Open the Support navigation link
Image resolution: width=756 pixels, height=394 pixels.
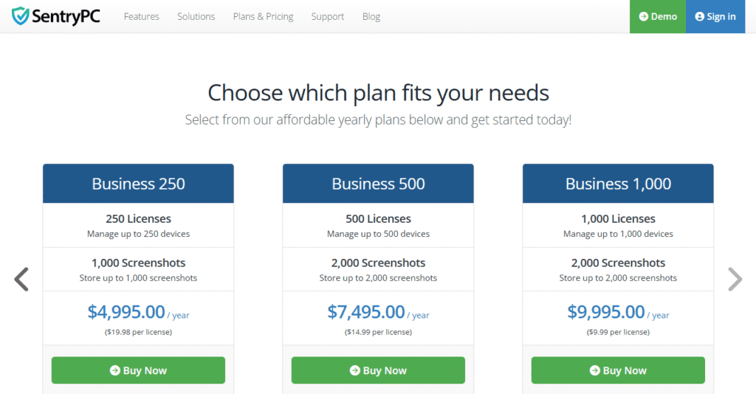(x=327, y=16)
